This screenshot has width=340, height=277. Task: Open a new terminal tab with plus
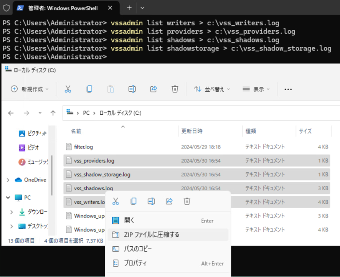[x=129, y=8]
